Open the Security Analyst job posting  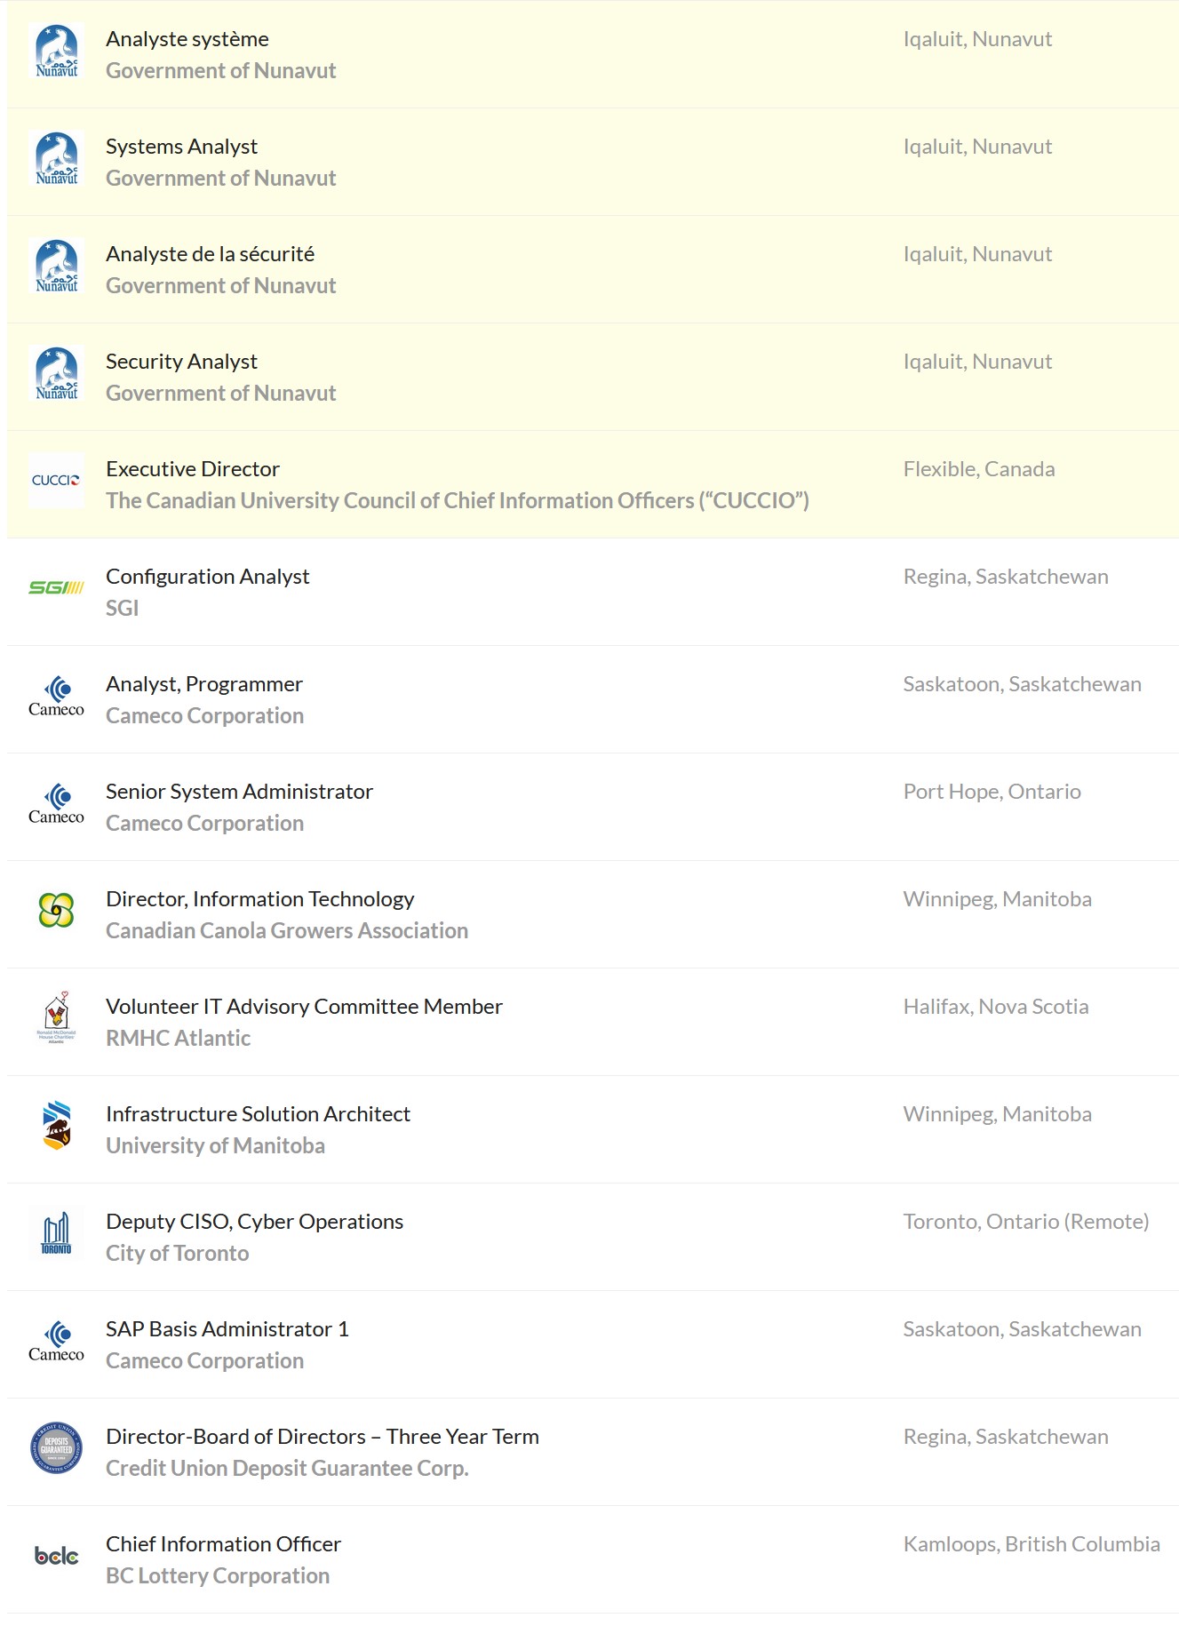pos(181,362)
